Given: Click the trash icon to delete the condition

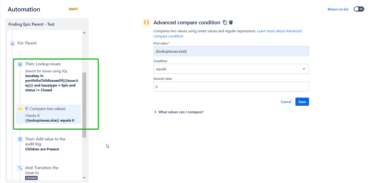Looking at the screenshot, I should [x=231, y=22].
